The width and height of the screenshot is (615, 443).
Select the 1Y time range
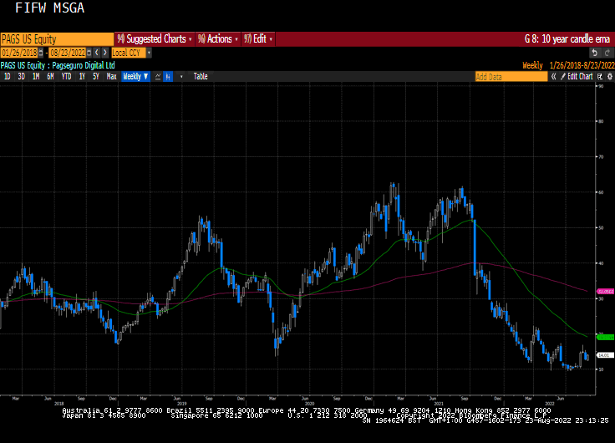(x=82, y=77)
